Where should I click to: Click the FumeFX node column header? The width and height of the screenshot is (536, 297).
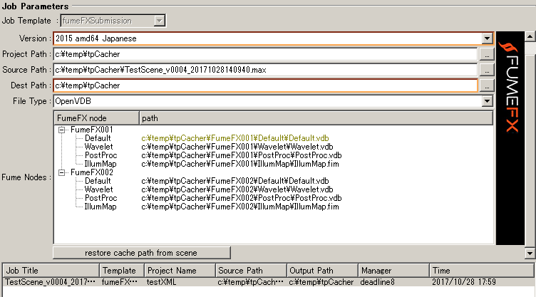[x=96, y=118]
